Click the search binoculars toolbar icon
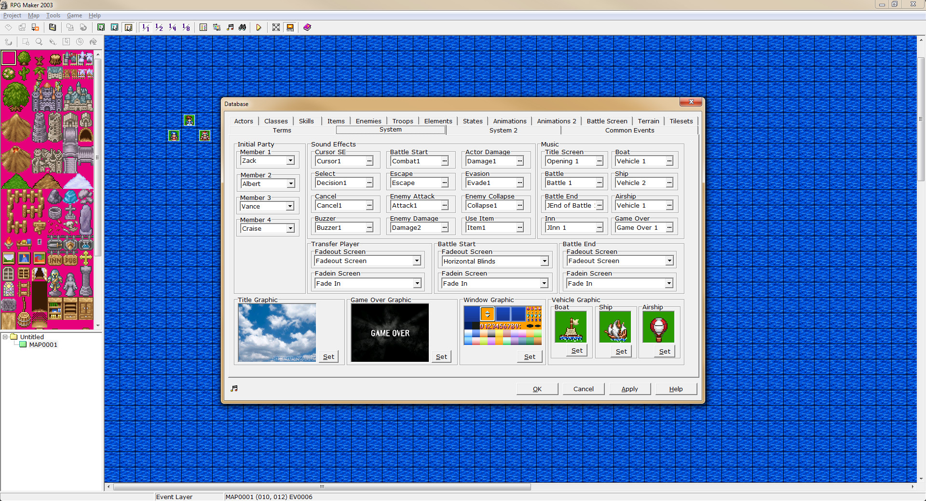 tap(242, 27)
